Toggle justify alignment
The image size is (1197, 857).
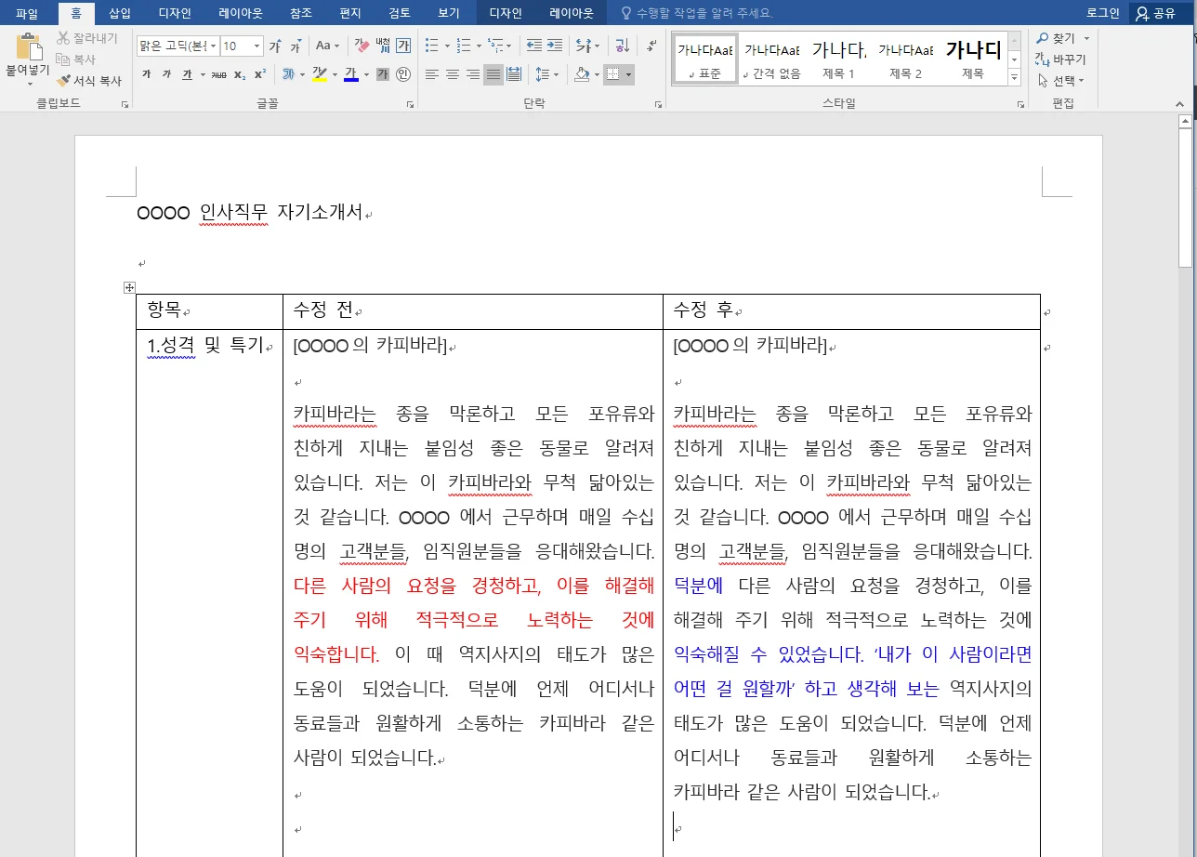tap(493, 74)
